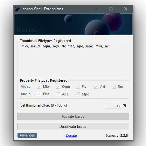Viewport: 146px width, 146px height.
Task: Toggle the Ape audio checkbox
Action: pyautogui.click(x=58, y=94)
